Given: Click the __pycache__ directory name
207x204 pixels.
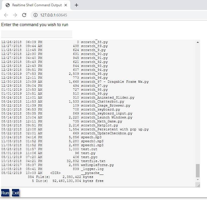Looking at the screenshot, I should [92, 173].
